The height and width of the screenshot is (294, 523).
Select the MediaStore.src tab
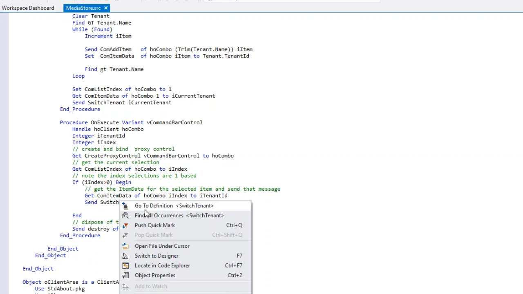(83, 8)
